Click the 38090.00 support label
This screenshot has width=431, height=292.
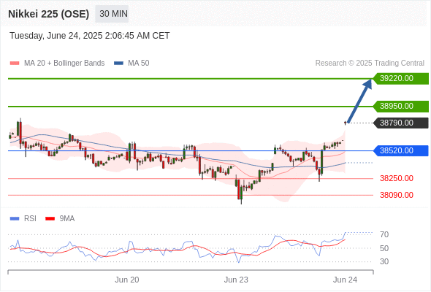397,196
